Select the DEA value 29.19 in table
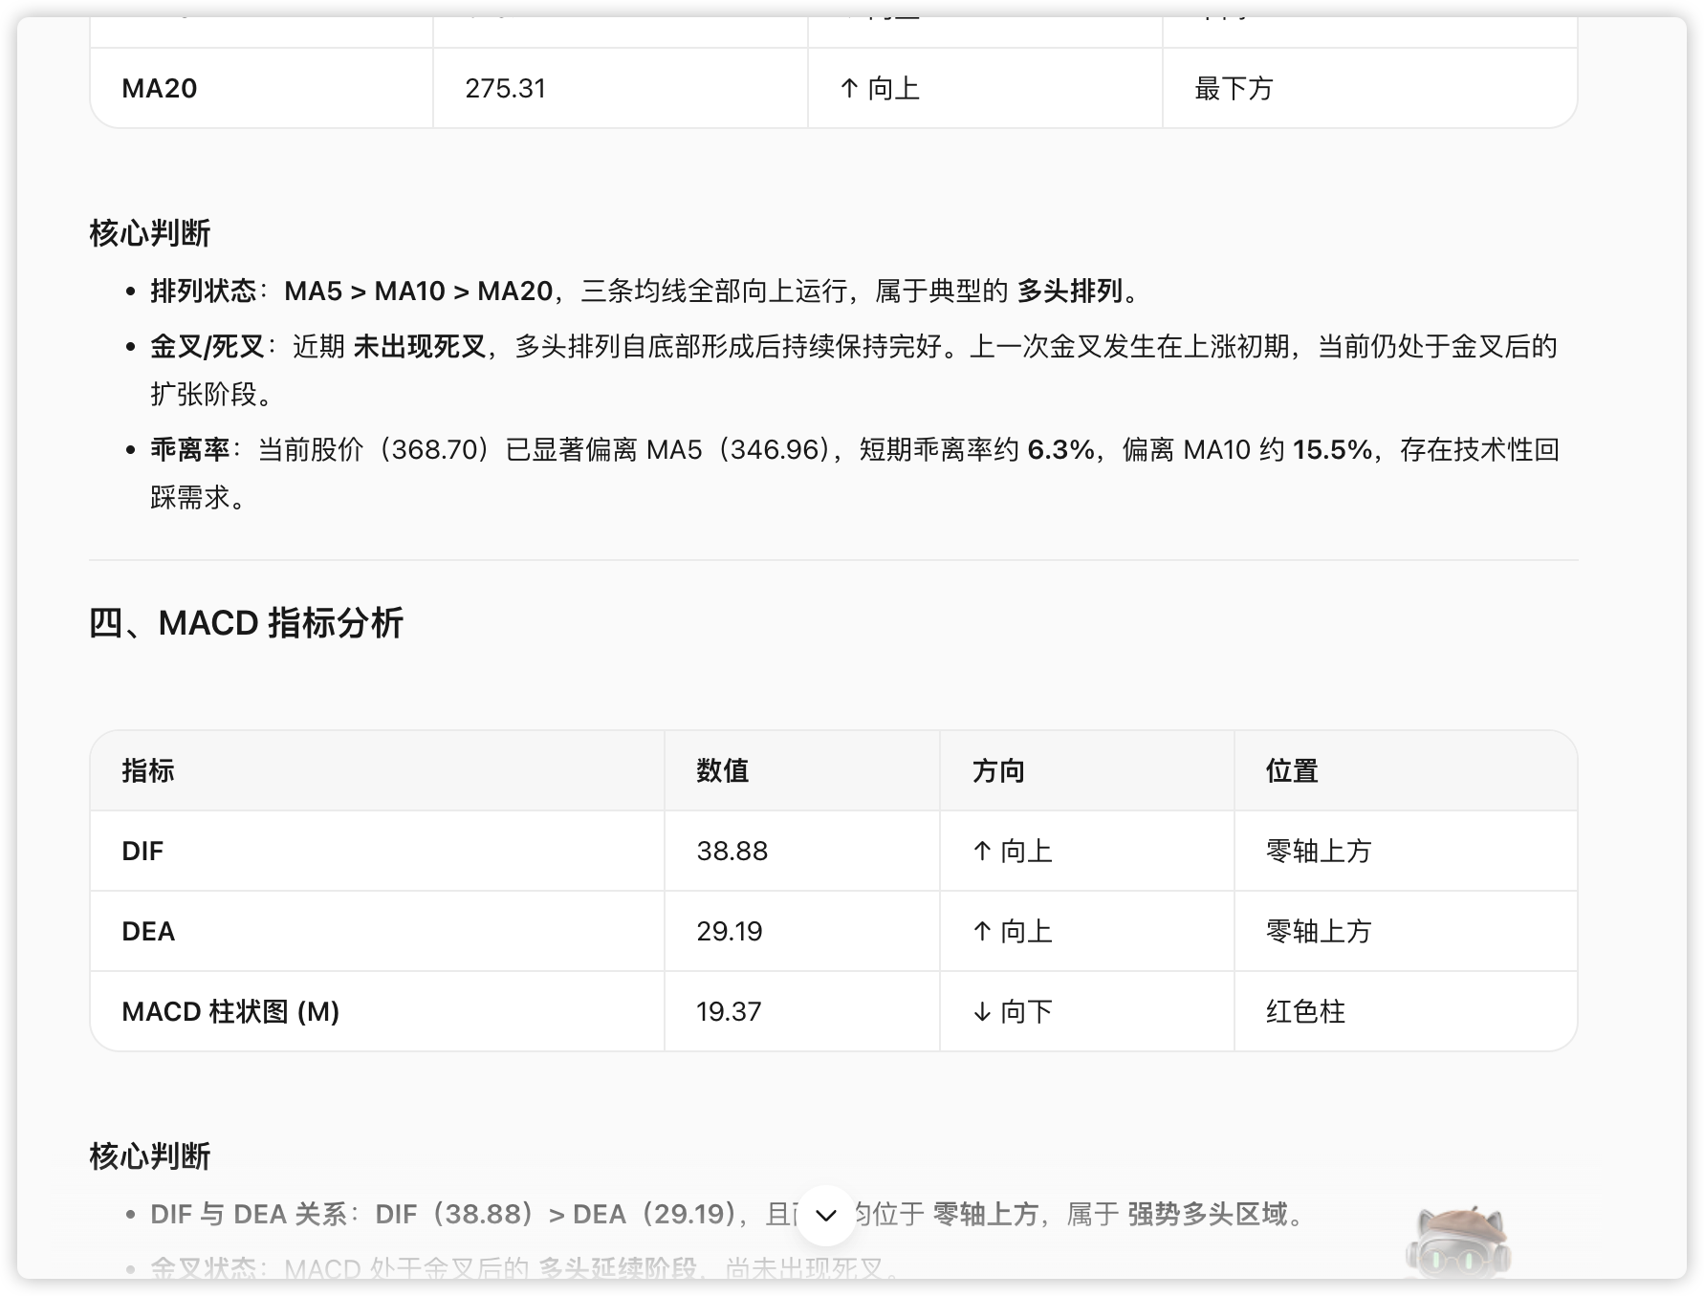 coord(729,931)
